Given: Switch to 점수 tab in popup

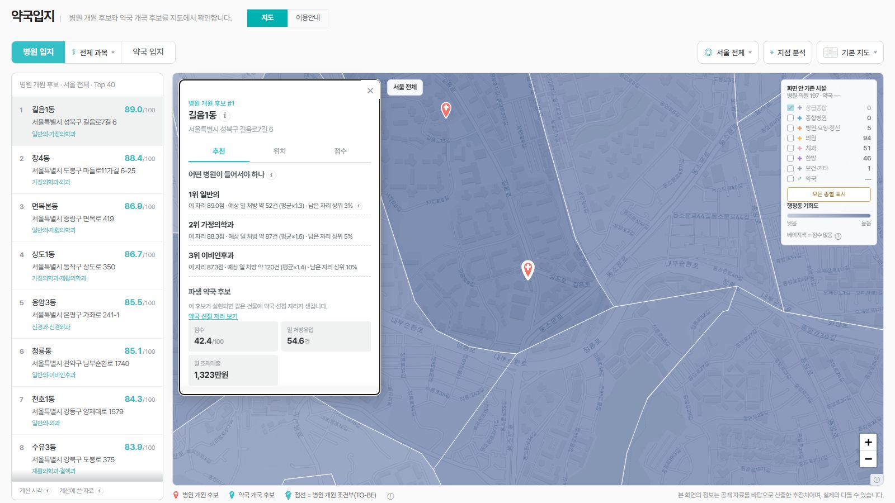Looking at the screenshot, I should click(x=341, y=151).
